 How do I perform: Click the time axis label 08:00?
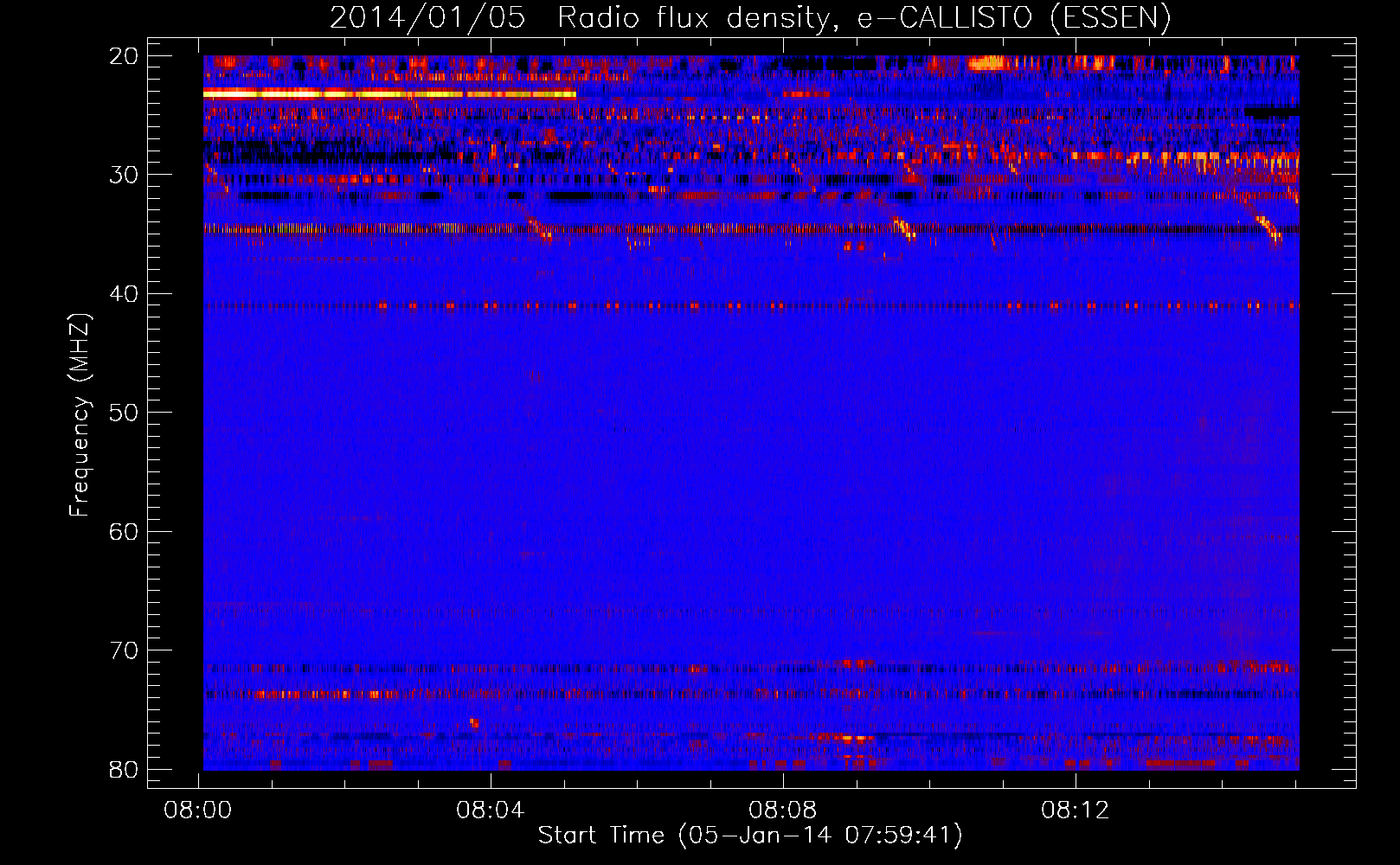pos(198,811)
